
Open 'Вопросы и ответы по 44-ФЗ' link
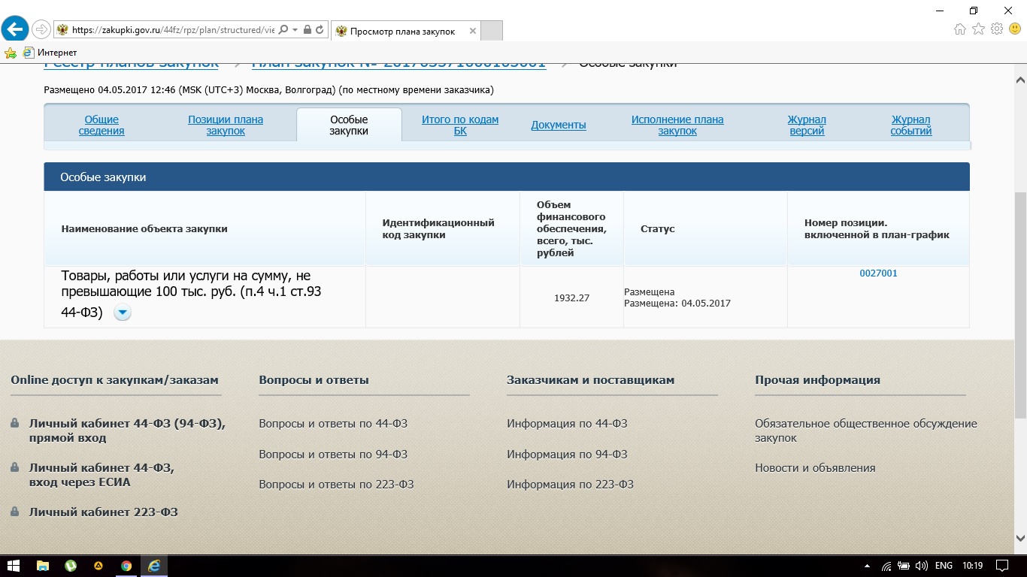333,424
